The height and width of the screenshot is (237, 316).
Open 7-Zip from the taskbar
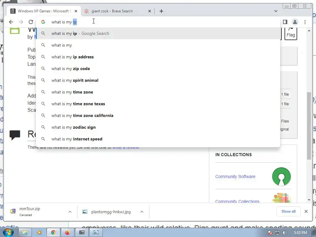point(81,233)
